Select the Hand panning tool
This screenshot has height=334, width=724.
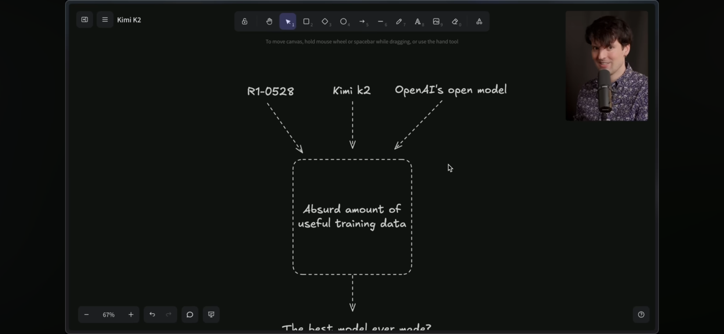coord(269,22)
